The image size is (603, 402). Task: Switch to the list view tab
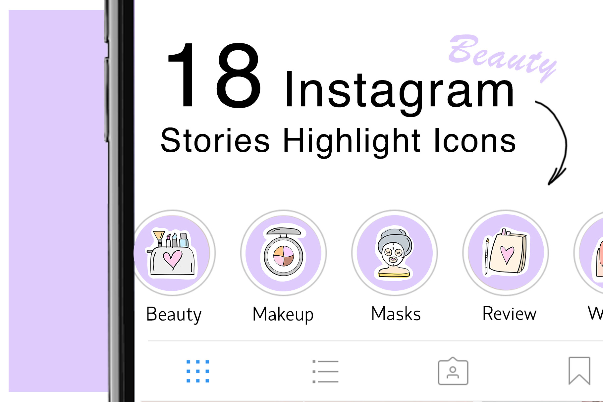[326, 371]
